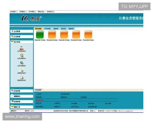Screen dimensions: 153x123
Task: Click the 消费时间 label
Action: [x=64, y=97]
